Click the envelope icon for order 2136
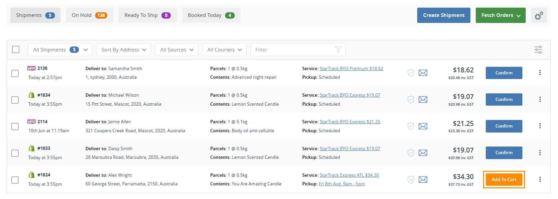Screen dimensions: 558x199 423,73
